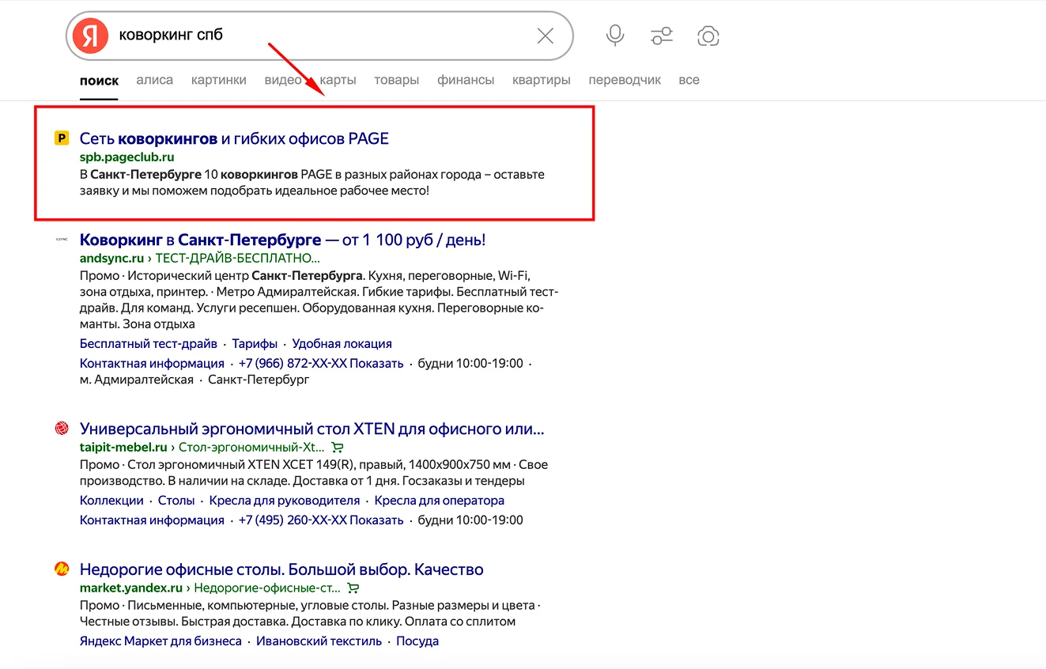Show phone number +7 (966) 872-XX-XX
The width and height of the screenshot is (1046, 669).
click(x=321, y=363)
